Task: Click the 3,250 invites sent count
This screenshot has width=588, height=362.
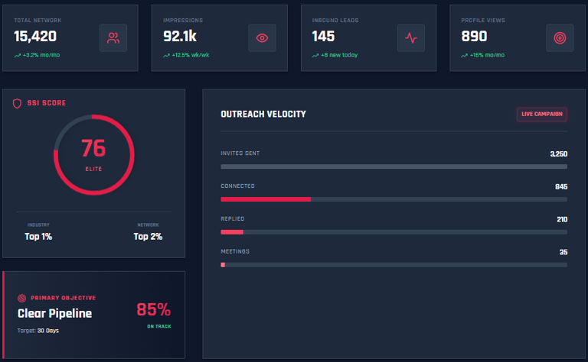Action: (x=559, y=154)
